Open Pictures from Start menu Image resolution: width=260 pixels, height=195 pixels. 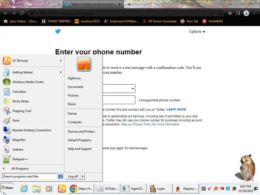(x=73, y=95)
